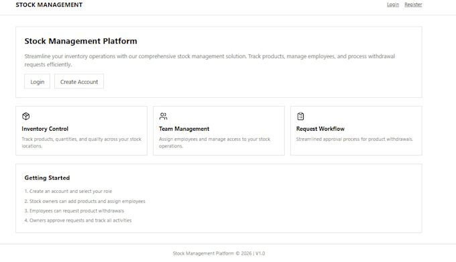The width and height of the screenshot is (456, 262).
Task: Click the Team Management card title
Action: point(184,129)
